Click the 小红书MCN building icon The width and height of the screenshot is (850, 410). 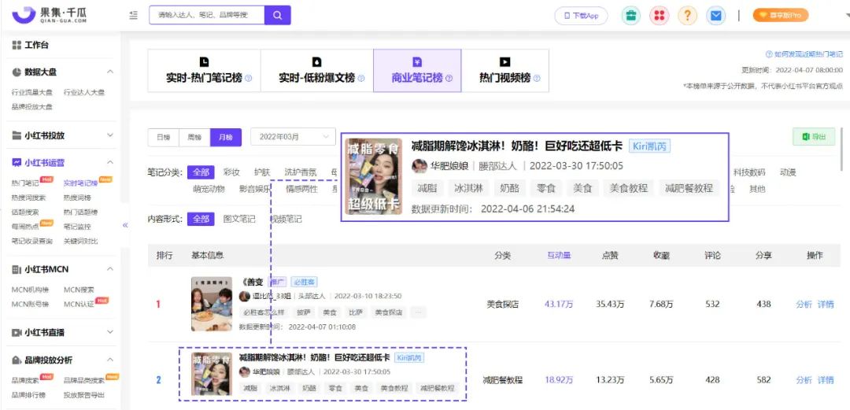(x=17, y=270)
